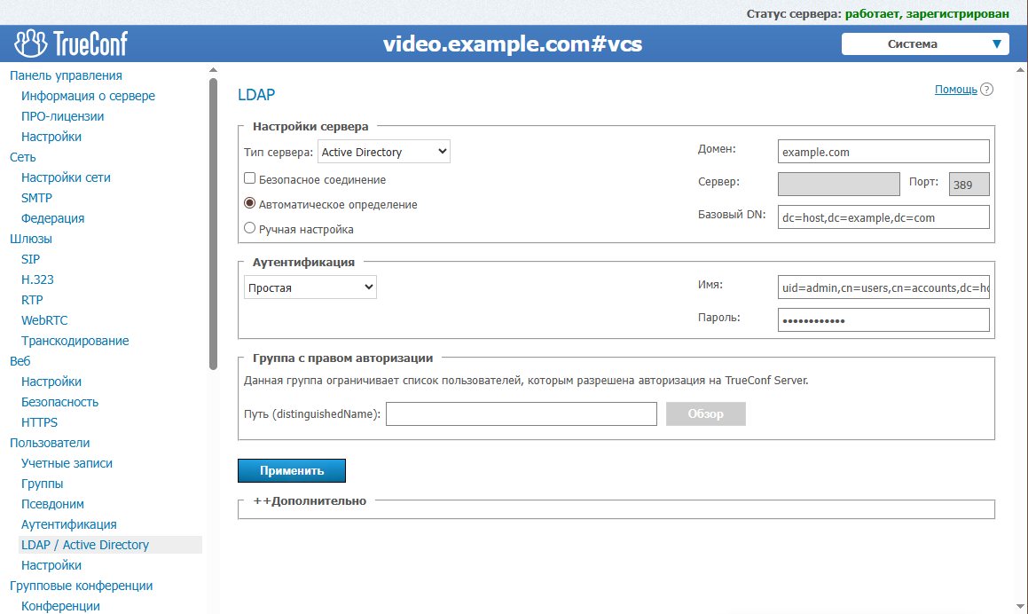The width and height of the screenshot is (1028, 614).
Task: Open the Помощь help link
Action: (x=955, y=90)
